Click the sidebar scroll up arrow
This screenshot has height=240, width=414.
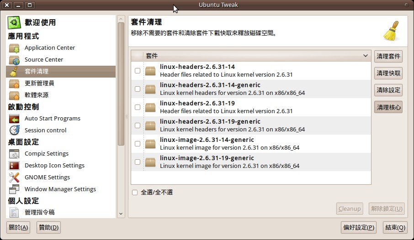pos(121,19)
